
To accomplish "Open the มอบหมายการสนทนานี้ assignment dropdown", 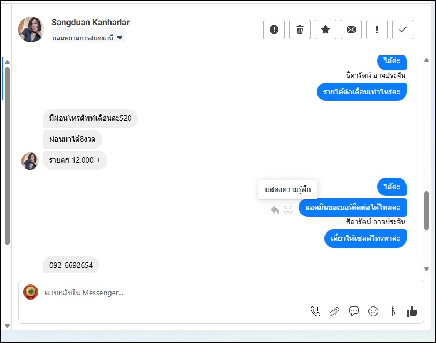I will pos(88,38).
